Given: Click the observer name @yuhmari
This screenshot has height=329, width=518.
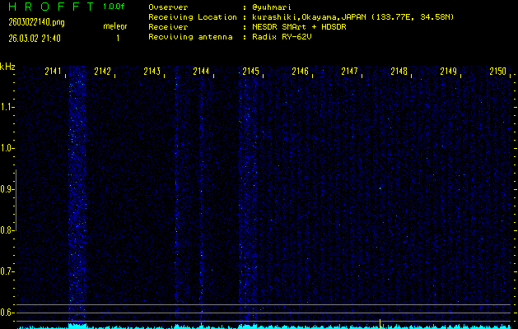Looking at the screenshot, I should tap(272, 7).
